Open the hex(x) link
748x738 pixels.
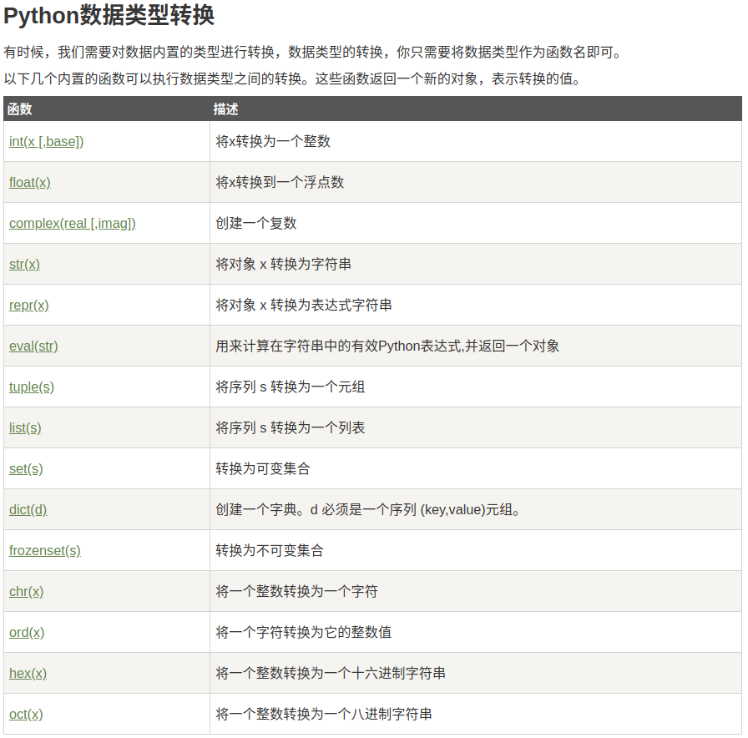[x=28, y=674]
